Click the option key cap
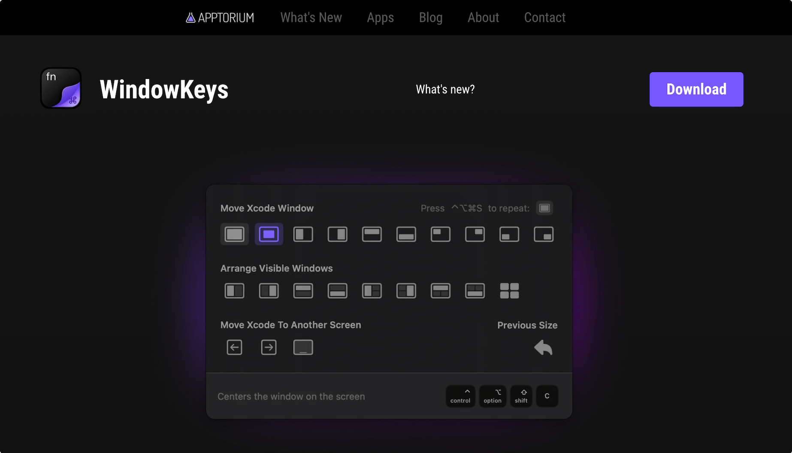This screenshot has height=453, width=792. 493,396
